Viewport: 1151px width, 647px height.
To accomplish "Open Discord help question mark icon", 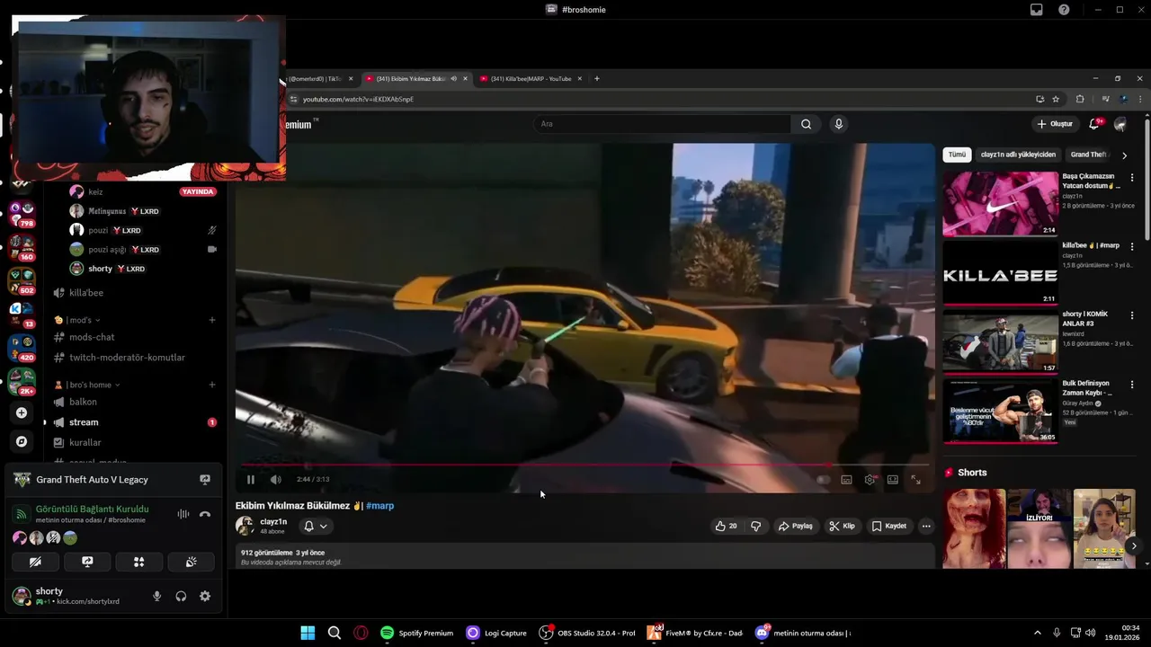I will tap(1064, 9).
